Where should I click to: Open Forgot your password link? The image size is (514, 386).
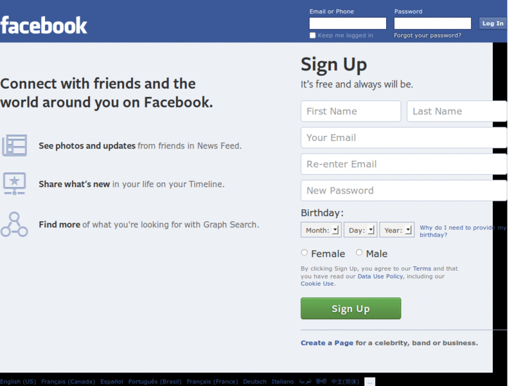[427, 35]
